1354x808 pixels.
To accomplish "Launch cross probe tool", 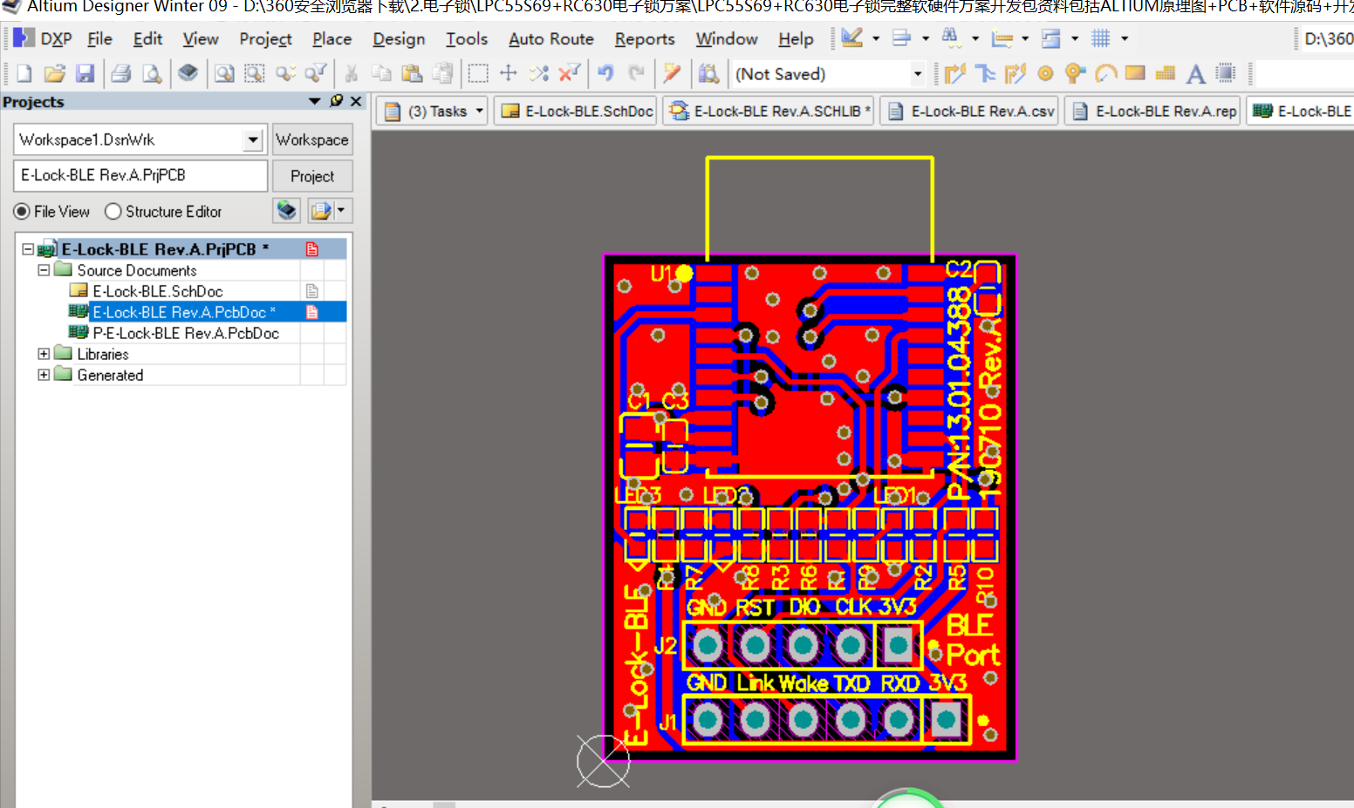I will (671, 74).
